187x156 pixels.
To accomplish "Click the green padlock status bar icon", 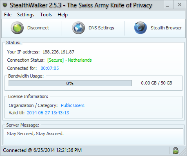I will [176, 151].
